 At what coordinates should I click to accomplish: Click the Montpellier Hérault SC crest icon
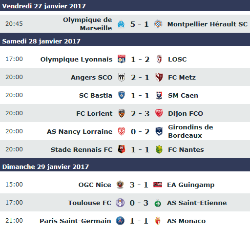158,24
